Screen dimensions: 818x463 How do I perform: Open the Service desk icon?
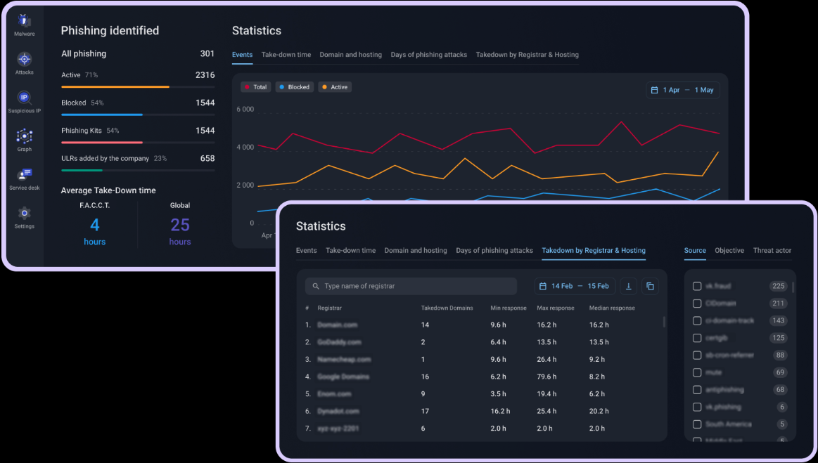coord(25,177)
